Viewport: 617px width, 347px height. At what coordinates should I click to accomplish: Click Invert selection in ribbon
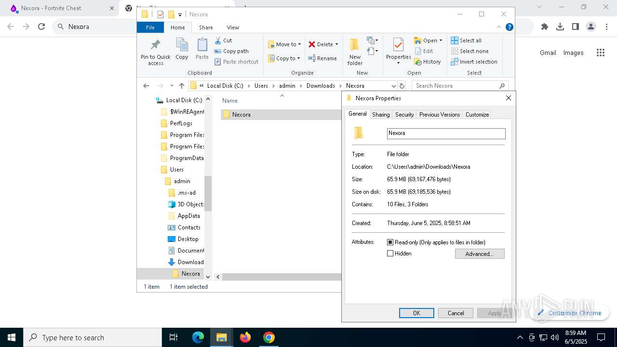click(x=474, y=62)
